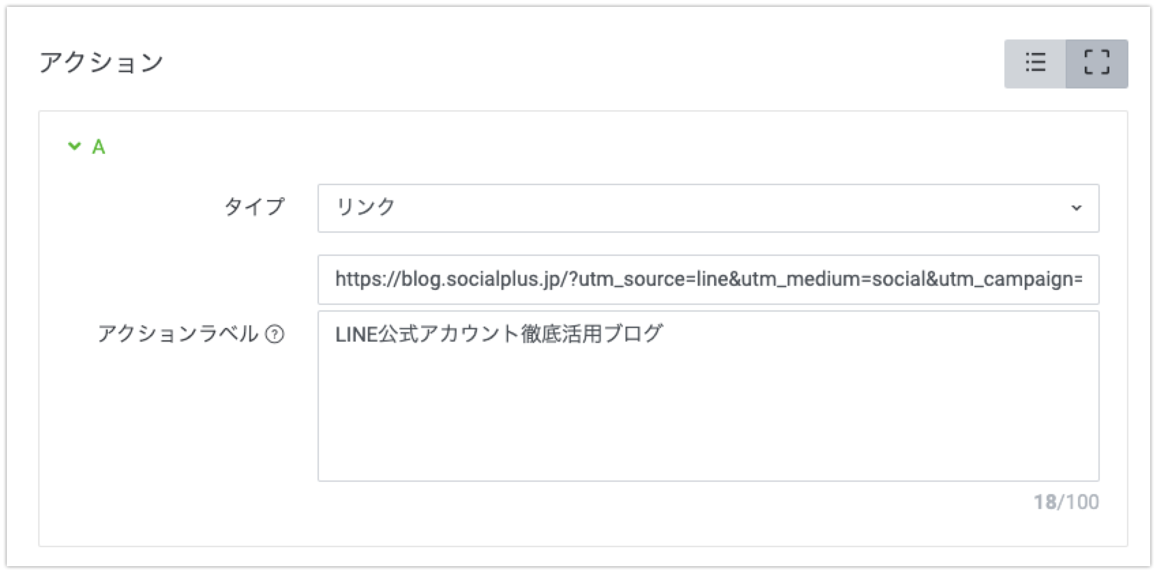Switch to list layout via left toolbar icon
The height and width of the screenshot is (573, 1157).
click(x=1035, y=63)
